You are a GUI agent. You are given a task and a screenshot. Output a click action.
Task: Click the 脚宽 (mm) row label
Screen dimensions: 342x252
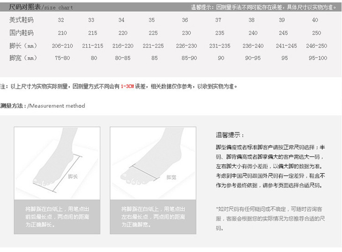pos(23,59)
